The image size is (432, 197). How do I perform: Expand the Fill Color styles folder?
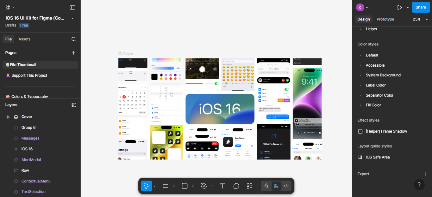360,105
